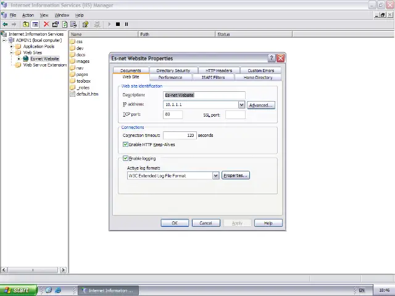Open the Directory Security tab

pos(173,70)
